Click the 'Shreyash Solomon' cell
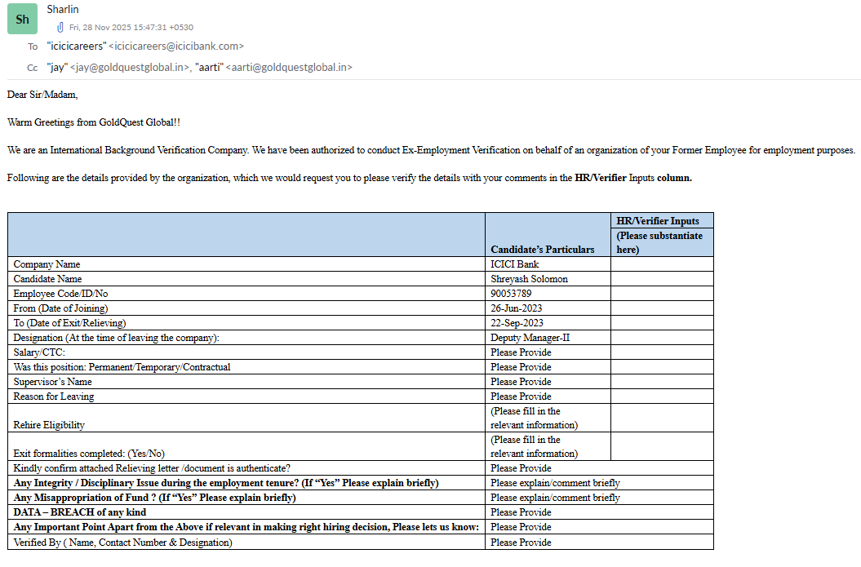Screen dimensions: 861x567 (529, 279)
